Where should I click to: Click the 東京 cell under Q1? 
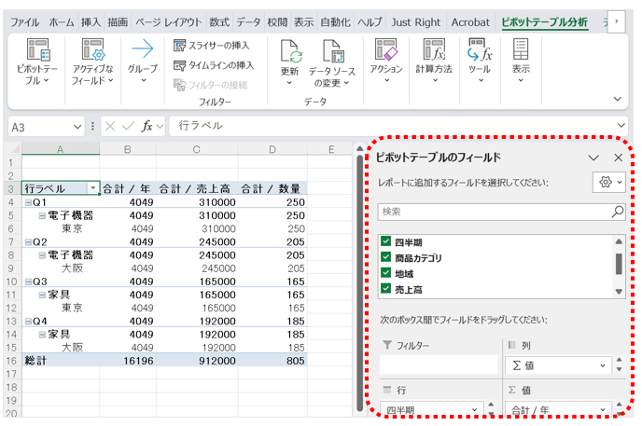tap(61, 228)
